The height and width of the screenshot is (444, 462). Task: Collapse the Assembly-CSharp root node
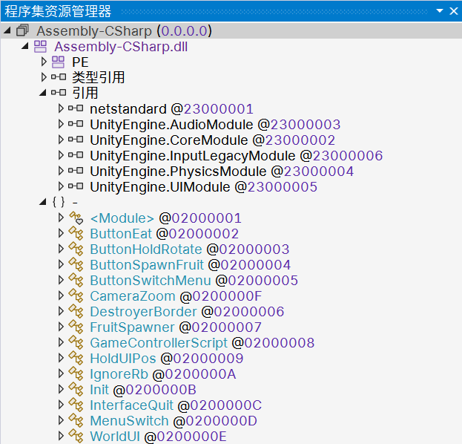click(x=7, y=30)
